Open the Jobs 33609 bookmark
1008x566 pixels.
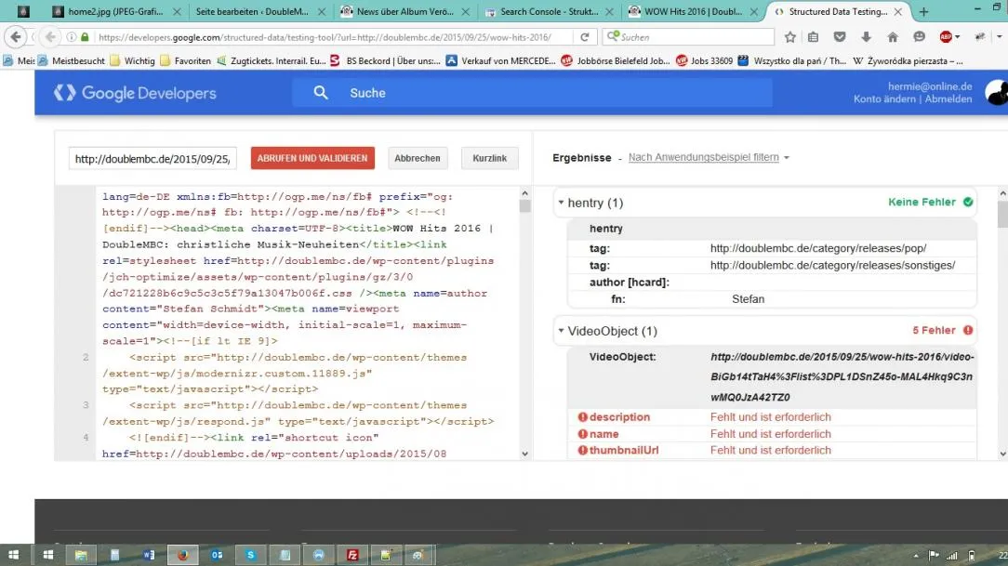(704, 61)
